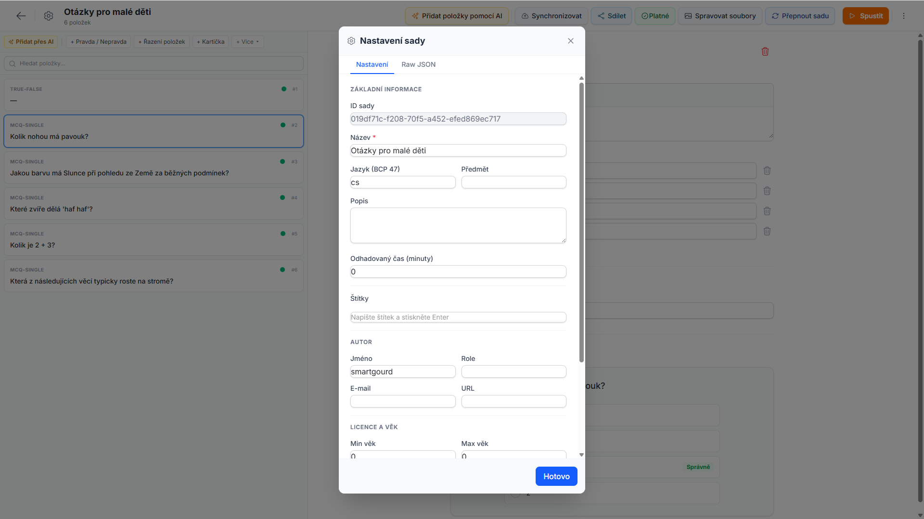Click the URL input field
This screenshot has width=924, height=519.
pyautogui.click(x=513, y=401)
